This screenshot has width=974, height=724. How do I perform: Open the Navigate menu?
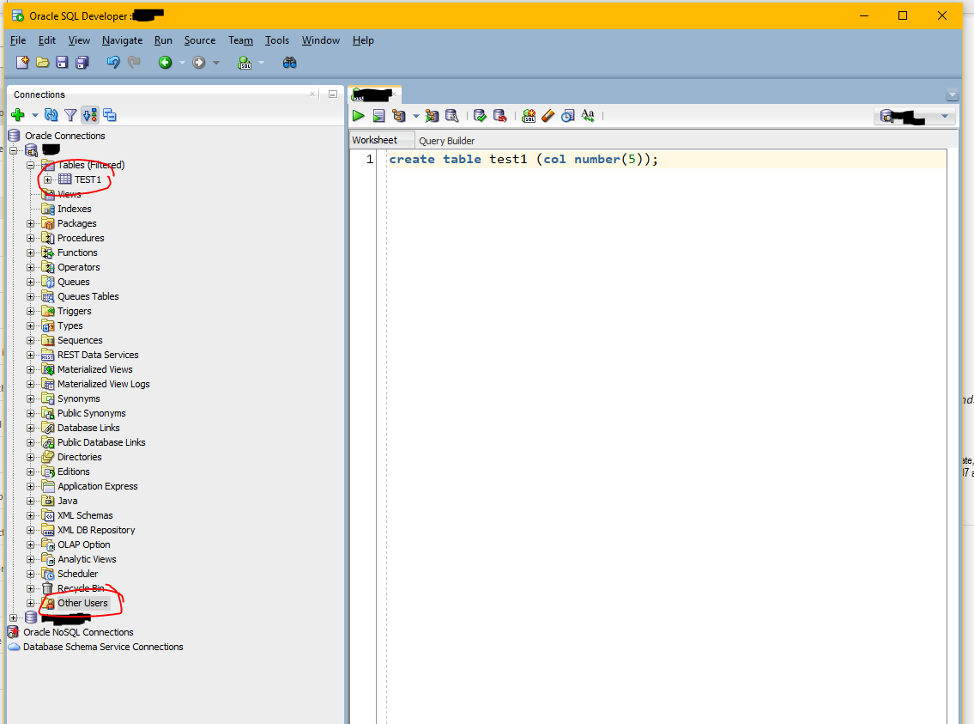[123, 40]
